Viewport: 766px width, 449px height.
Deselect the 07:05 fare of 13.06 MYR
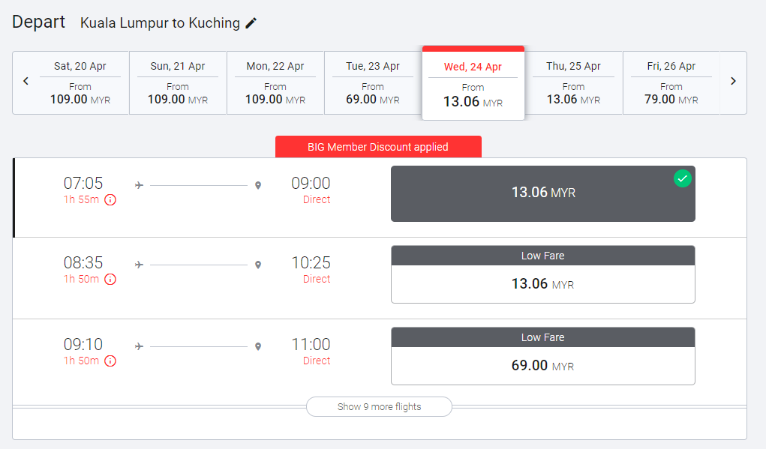point(542,193)
